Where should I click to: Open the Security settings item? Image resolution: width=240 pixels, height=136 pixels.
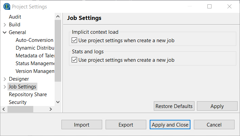18,102
